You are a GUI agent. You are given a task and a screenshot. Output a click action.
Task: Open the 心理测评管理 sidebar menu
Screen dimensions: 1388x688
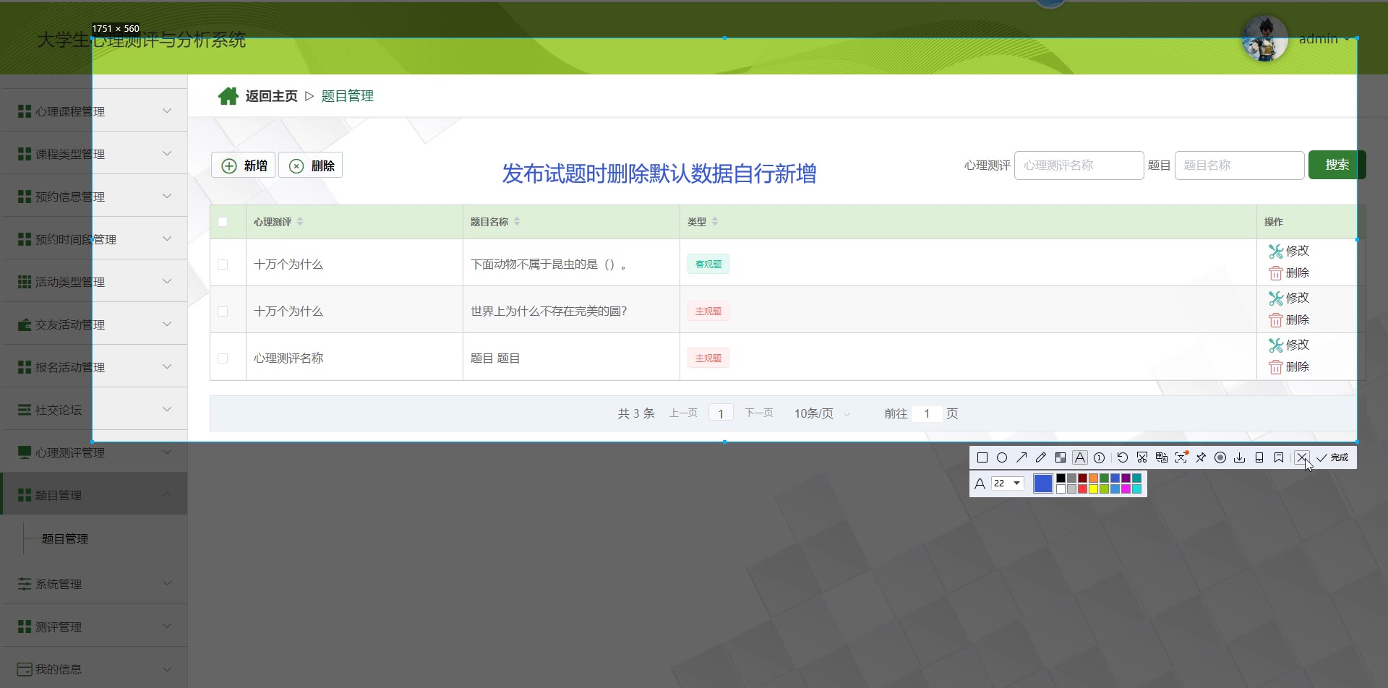point(94,452)
